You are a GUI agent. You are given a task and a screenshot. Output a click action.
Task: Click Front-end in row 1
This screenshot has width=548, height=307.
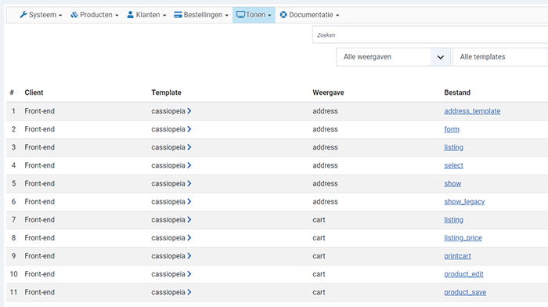39,111
